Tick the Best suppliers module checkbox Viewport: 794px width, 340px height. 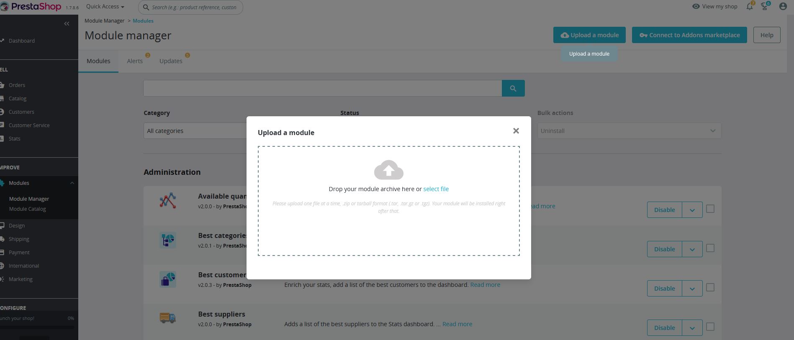pyautogui.click(x=710, y=327)
